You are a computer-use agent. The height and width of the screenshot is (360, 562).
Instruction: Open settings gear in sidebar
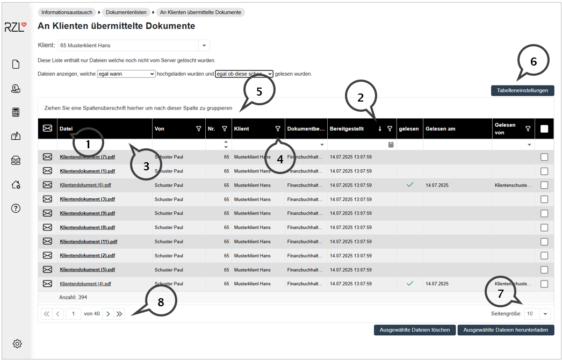click(x=17, y=343)
